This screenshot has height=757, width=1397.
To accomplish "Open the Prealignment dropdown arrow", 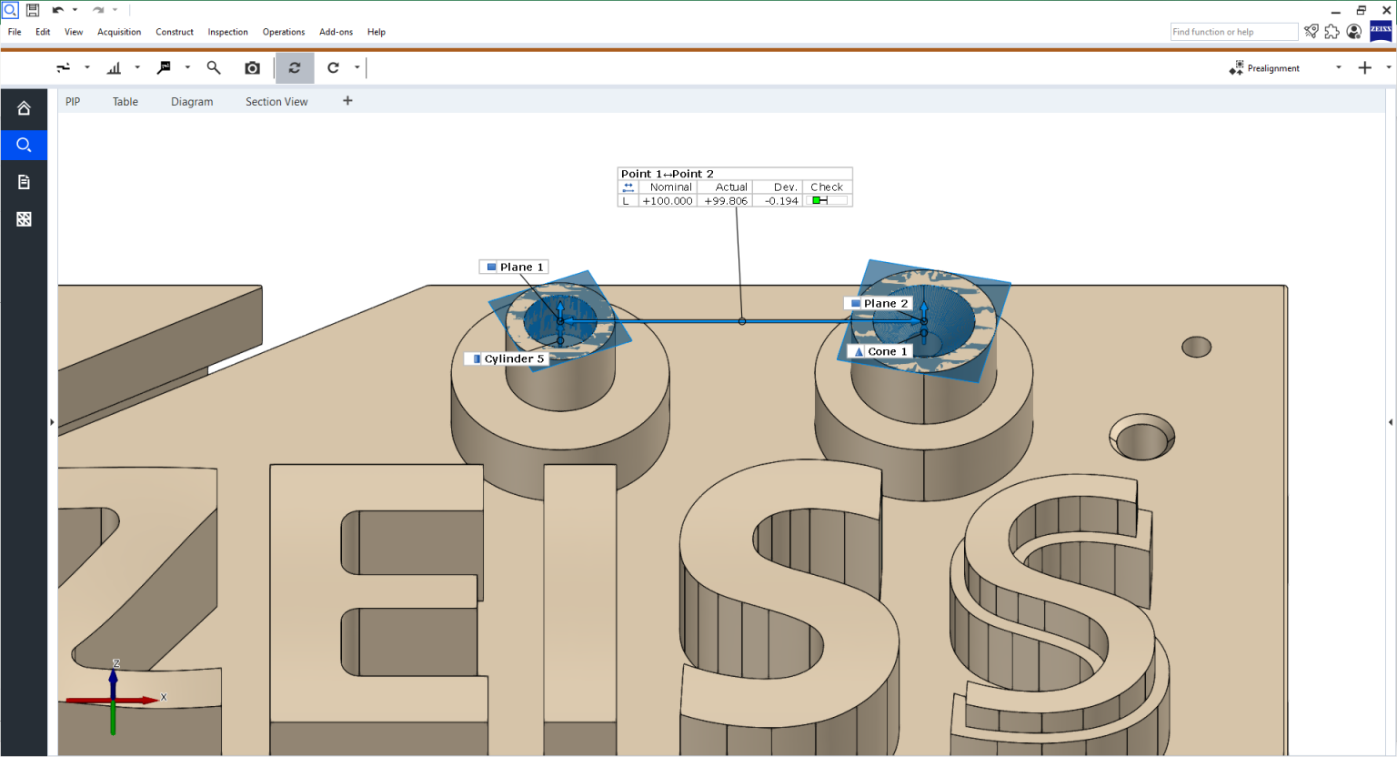I will click(x=1338, y=67).
